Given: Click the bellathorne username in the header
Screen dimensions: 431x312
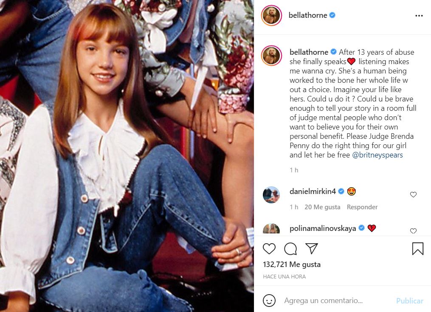Looking at the screenshot, I should [x=307, y=15].
